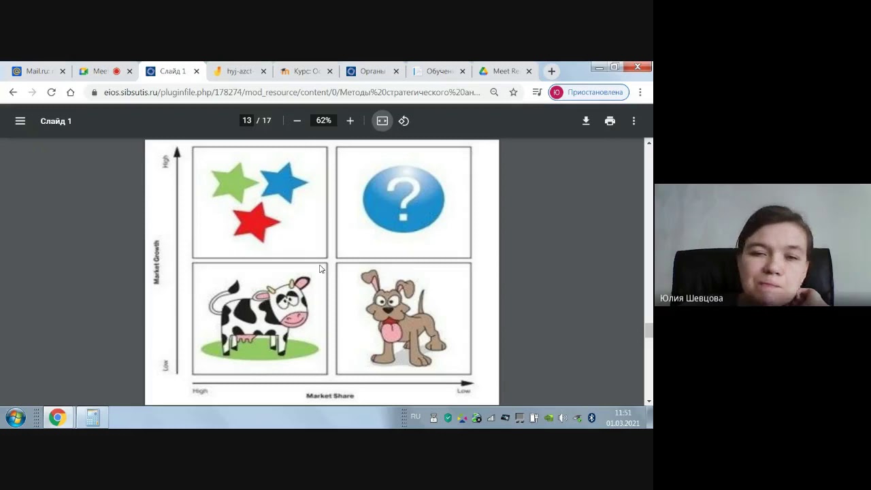This screenshot has height=490, width=871.
Task: Open the media control playlist icon
Action: [x=537, y=92]
